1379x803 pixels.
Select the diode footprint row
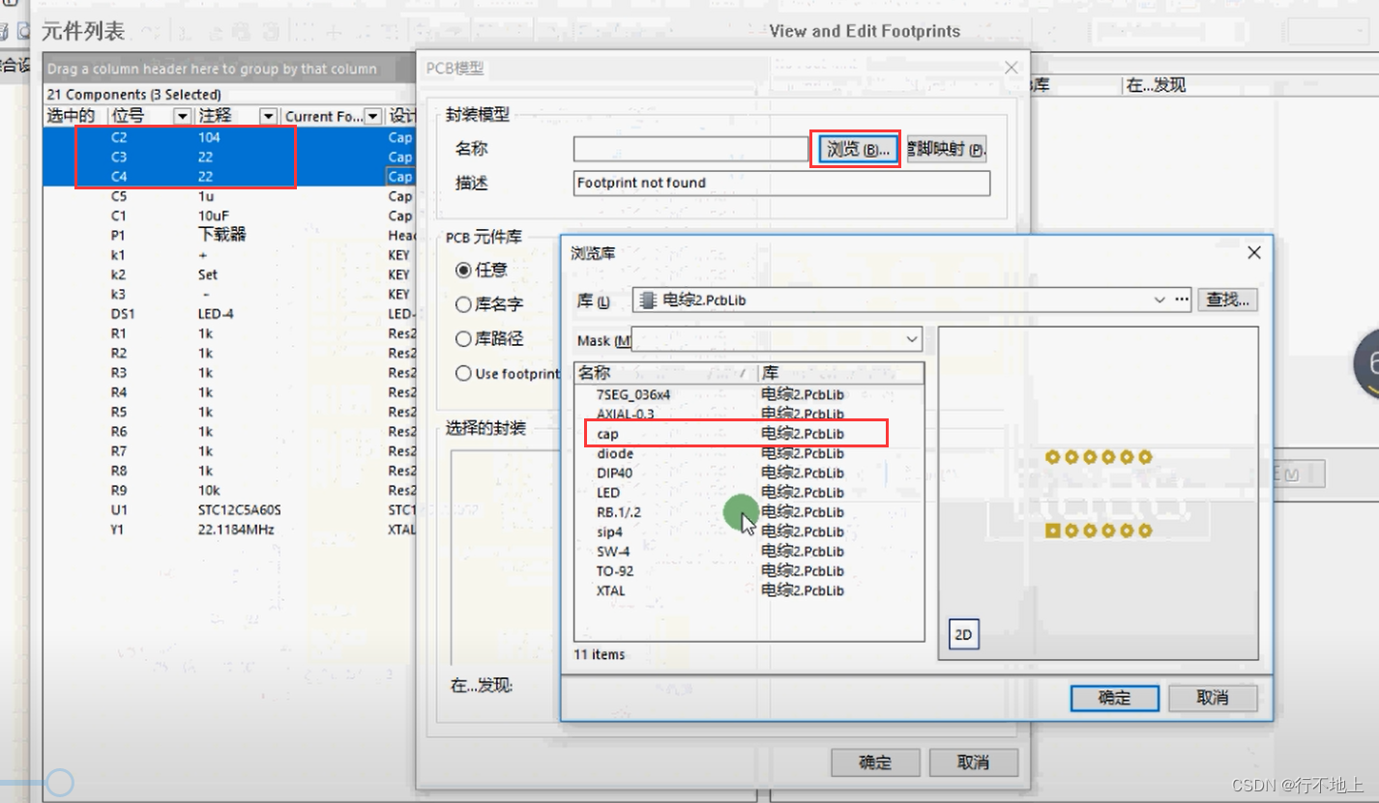coord(749,453)
